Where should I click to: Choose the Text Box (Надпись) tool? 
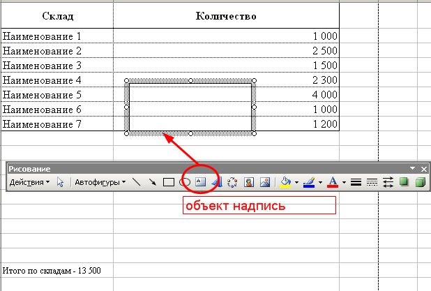(x=200, y=182)
